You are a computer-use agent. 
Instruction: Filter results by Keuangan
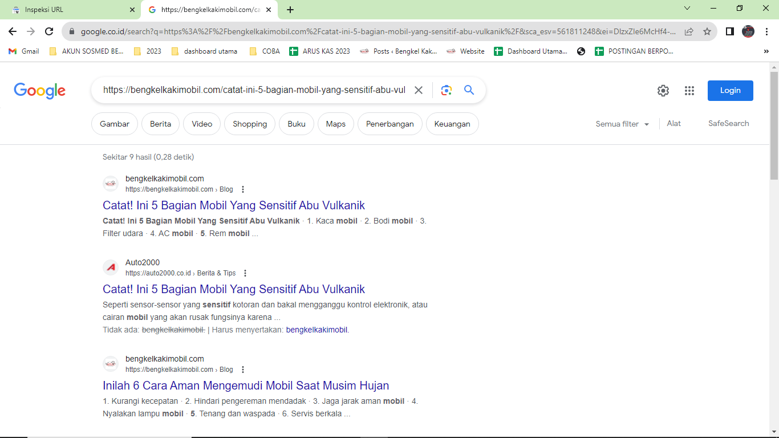452,124
